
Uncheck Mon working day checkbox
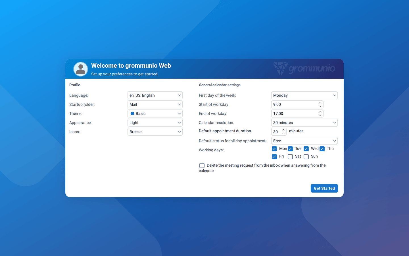coord(274,149)
